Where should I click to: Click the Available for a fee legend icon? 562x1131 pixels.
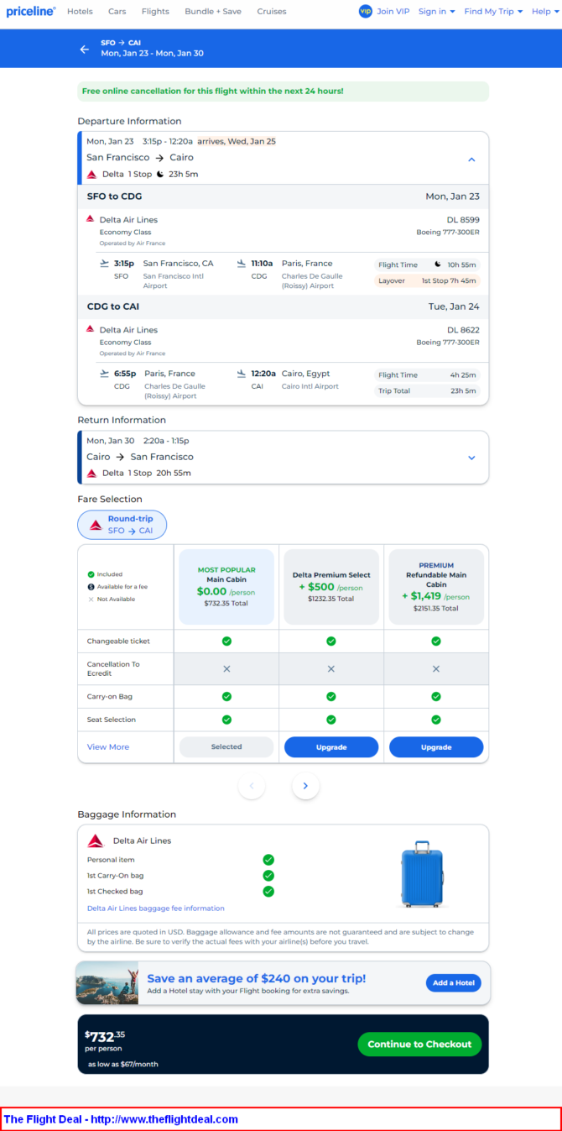(x=91, y=587)
